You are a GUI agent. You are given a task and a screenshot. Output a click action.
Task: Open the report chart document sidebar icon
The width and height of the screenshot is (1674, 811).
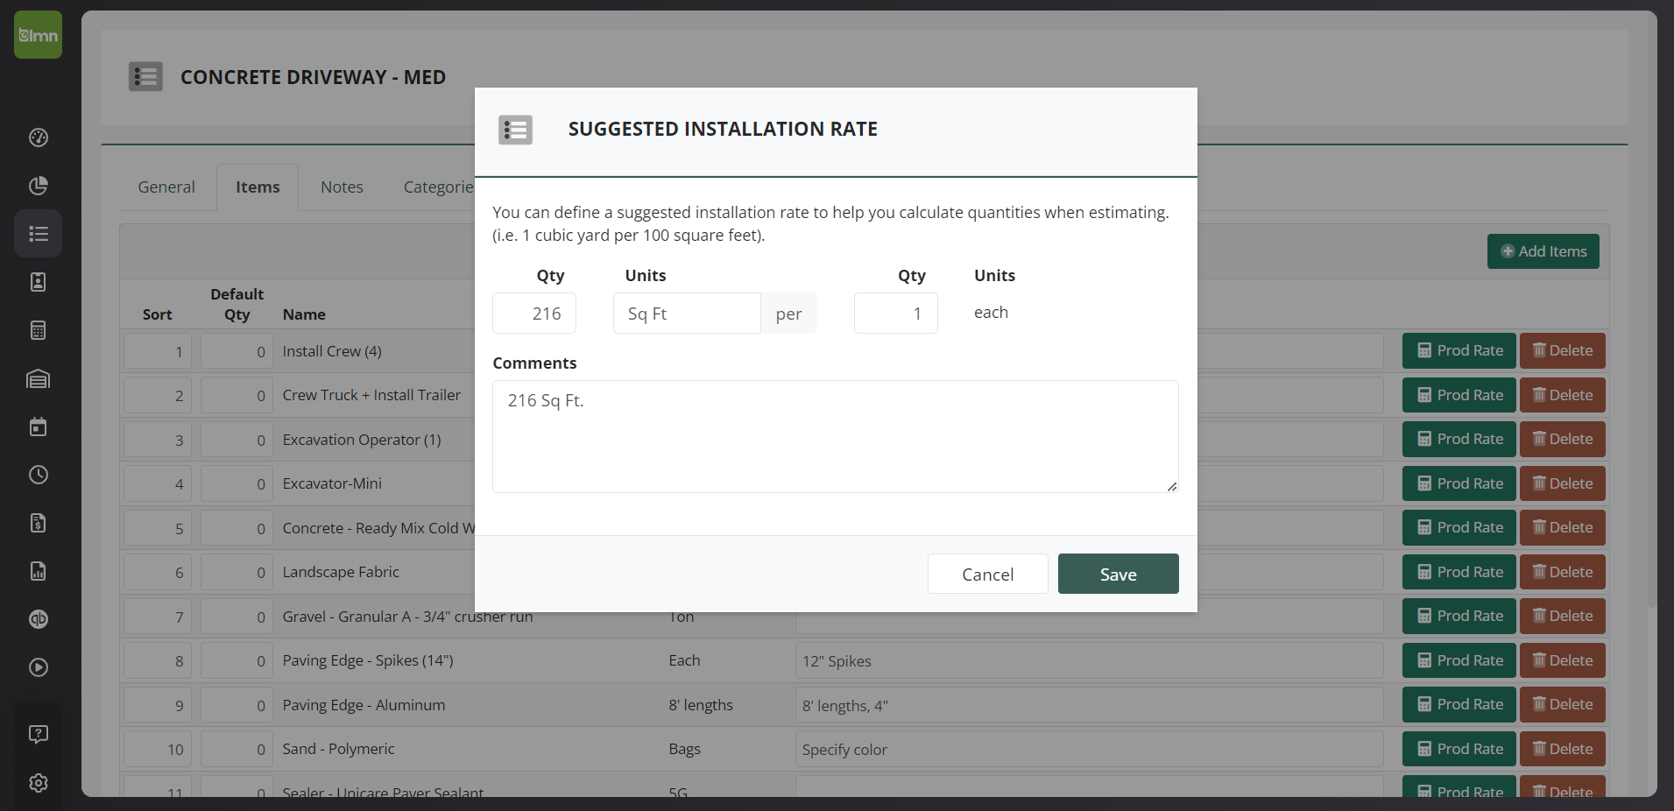tap(38, 571)
